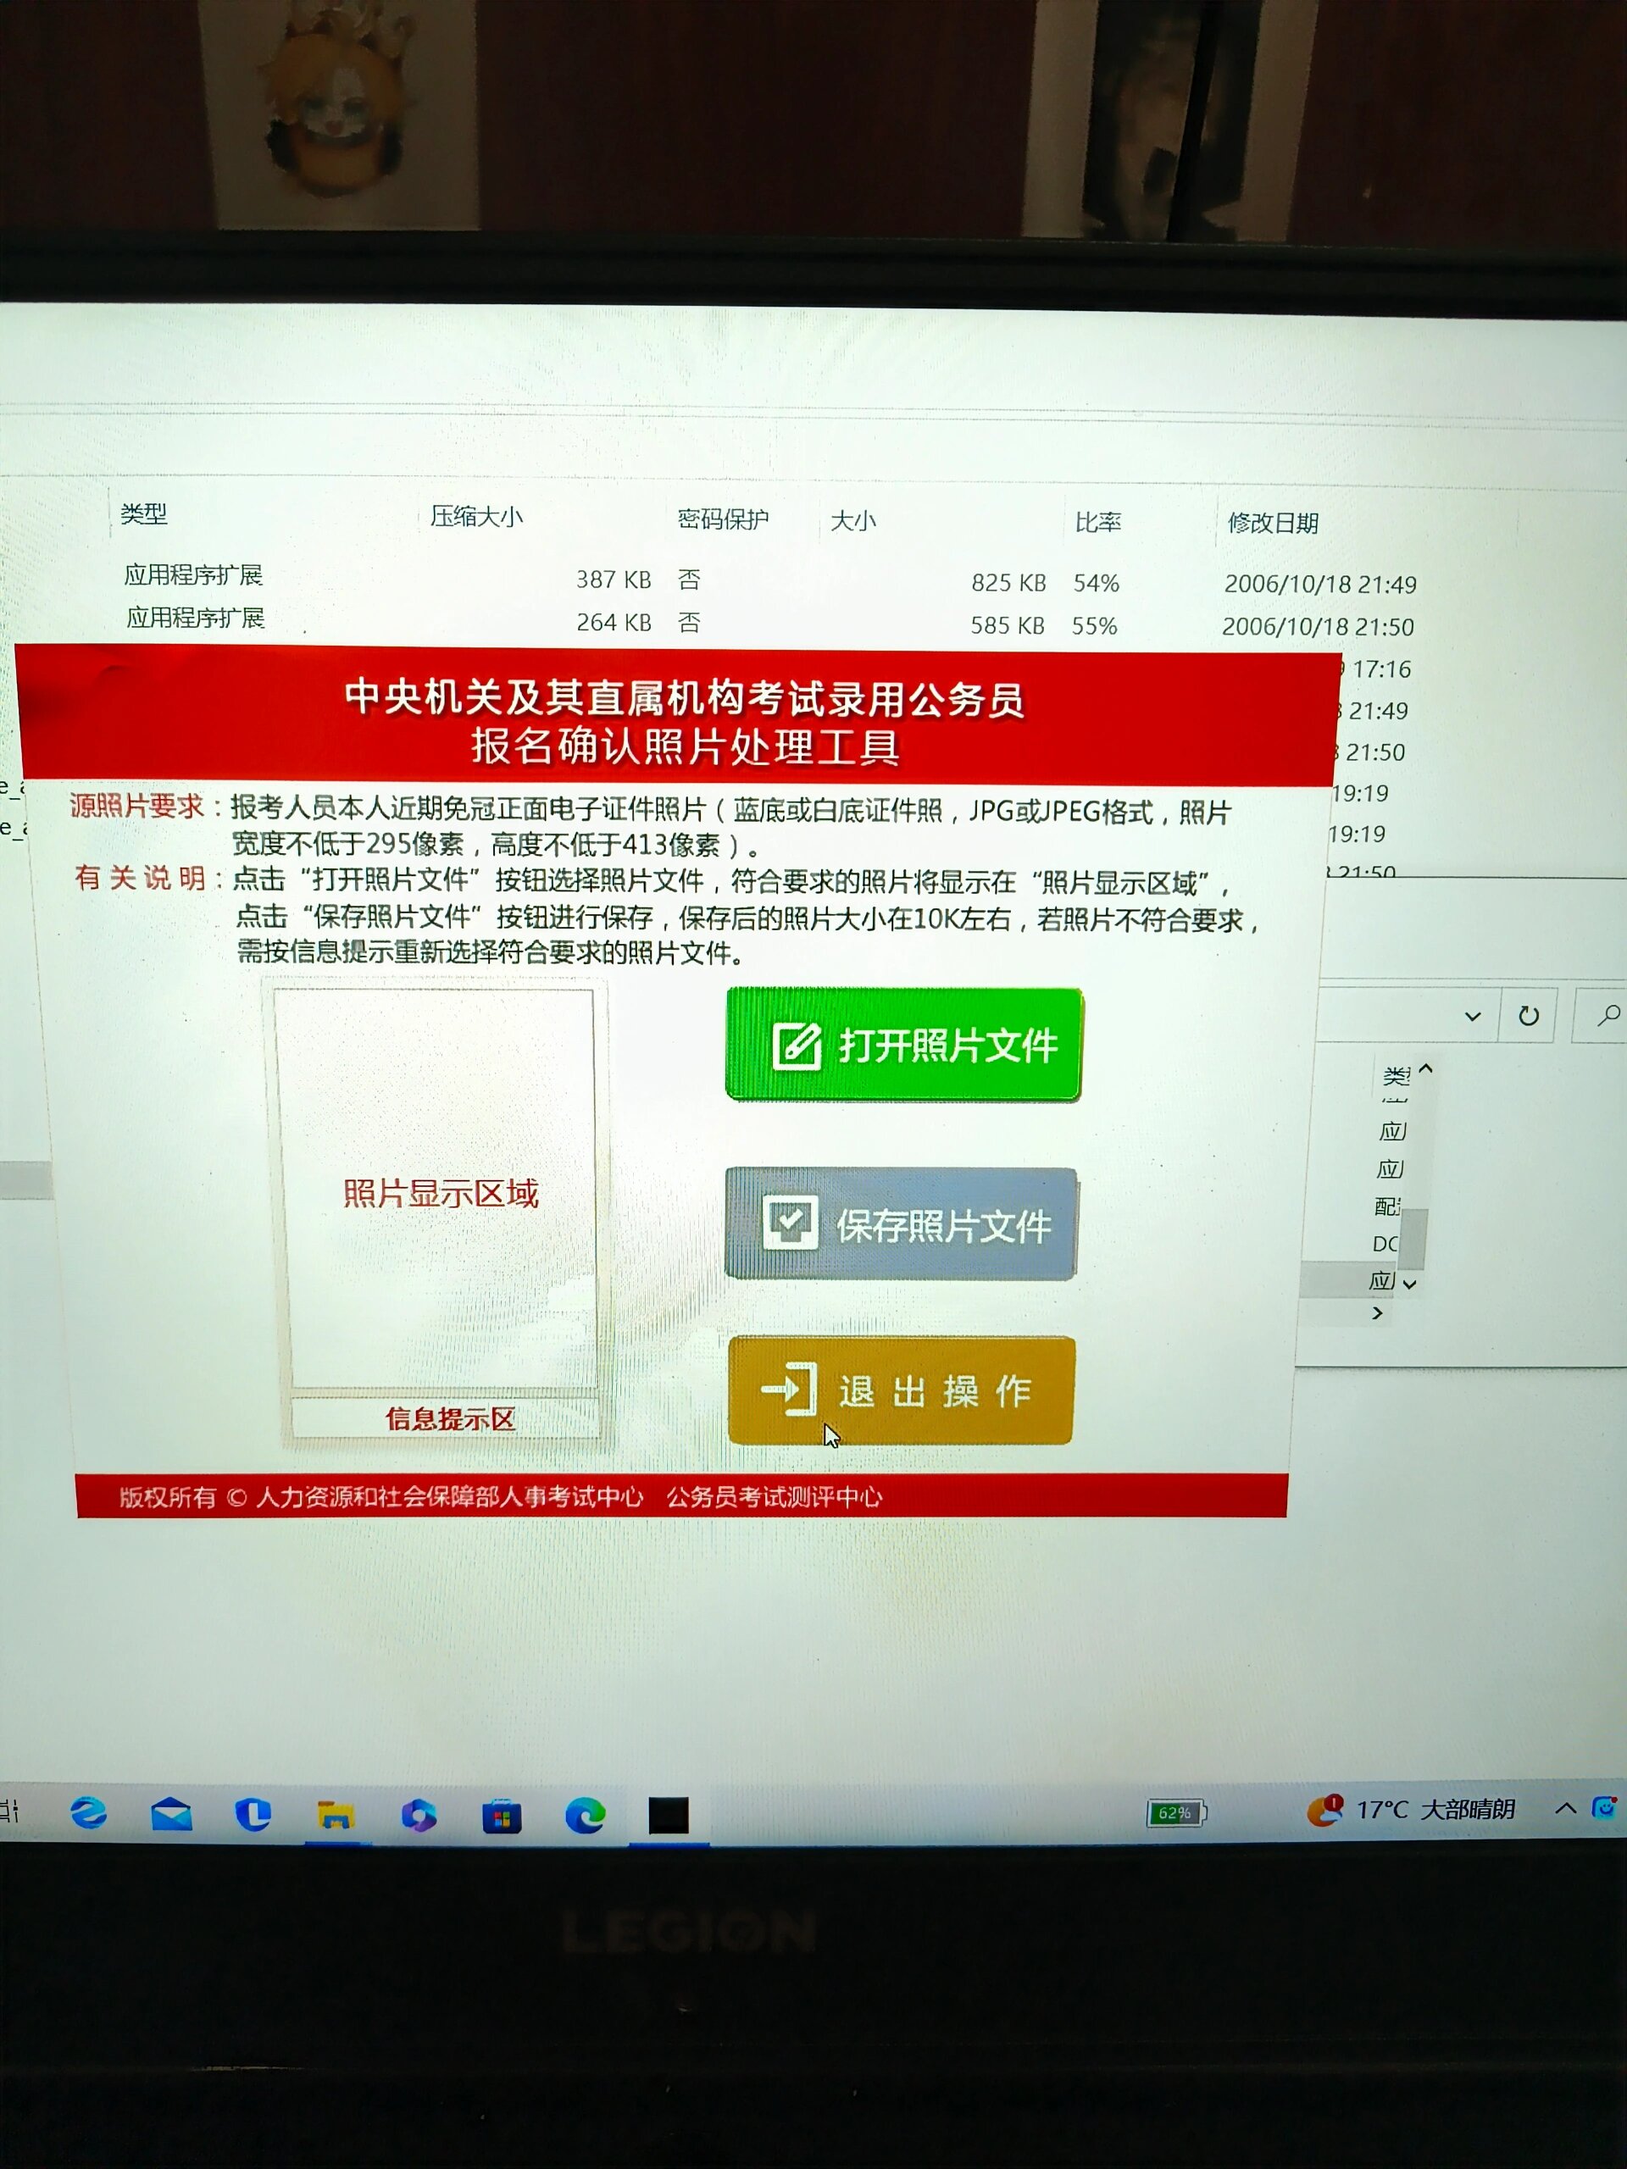Click the 17°C 大部晴朗 weather widget
1627x2169 pixels.
[1413, 1809]
